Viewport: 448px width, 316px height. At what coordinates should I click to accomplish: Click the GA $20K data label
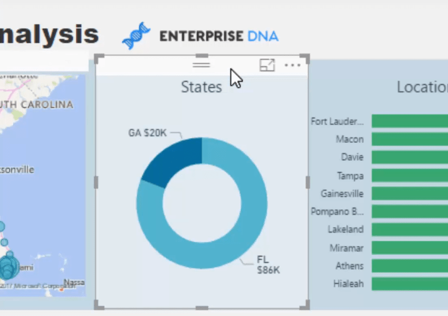(x=147, y=133)
